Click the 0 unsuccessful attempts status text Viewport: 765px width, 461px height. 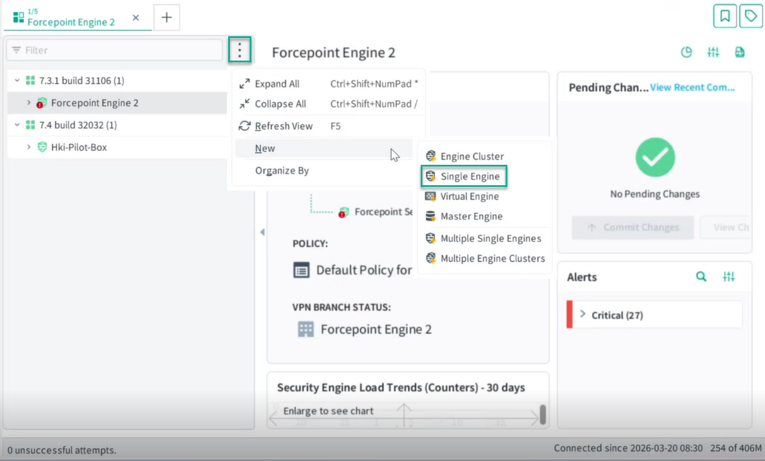coord(62,450)
